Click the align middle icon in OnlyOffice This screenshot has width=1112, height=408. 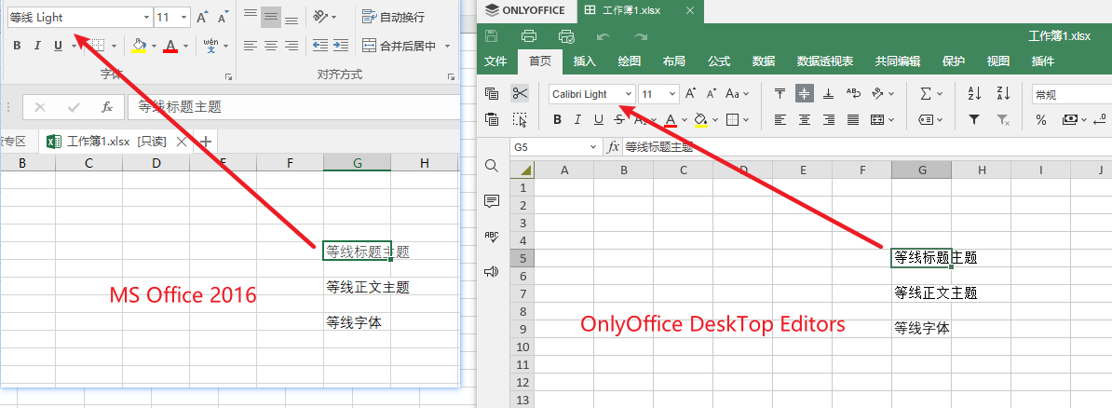[x=805, y=94]
